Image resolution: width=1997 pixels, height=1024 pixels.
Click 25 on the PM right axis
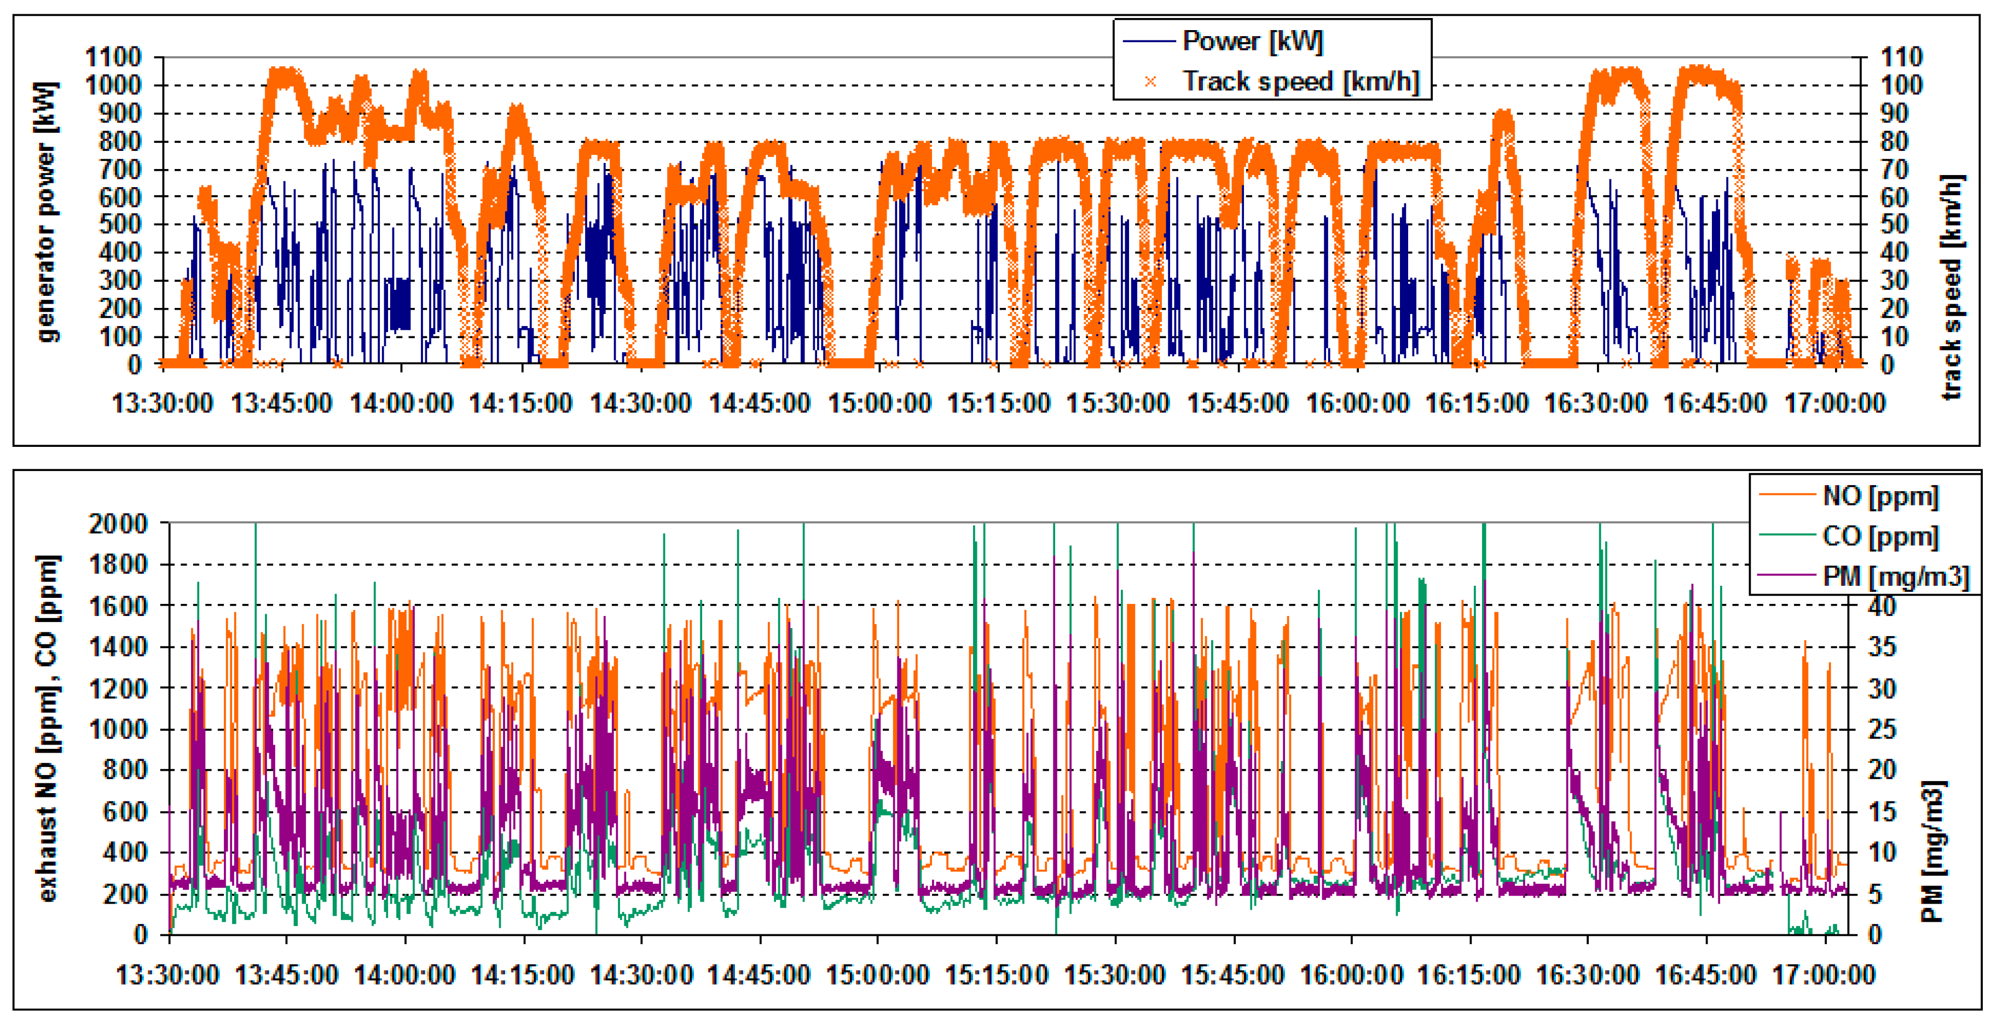pos(1882,729)
